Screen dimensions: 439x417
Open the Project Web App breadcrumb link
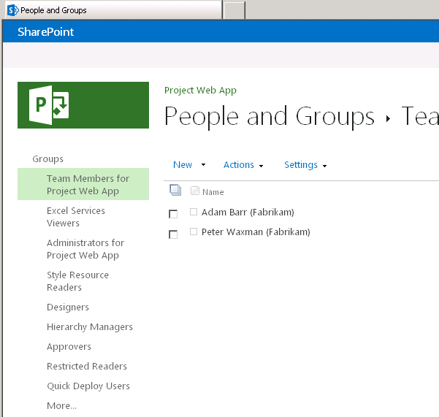coord(200,91)
